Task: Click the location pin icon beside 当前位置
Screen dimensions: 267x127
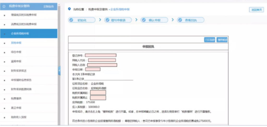Action: (69, 9)
